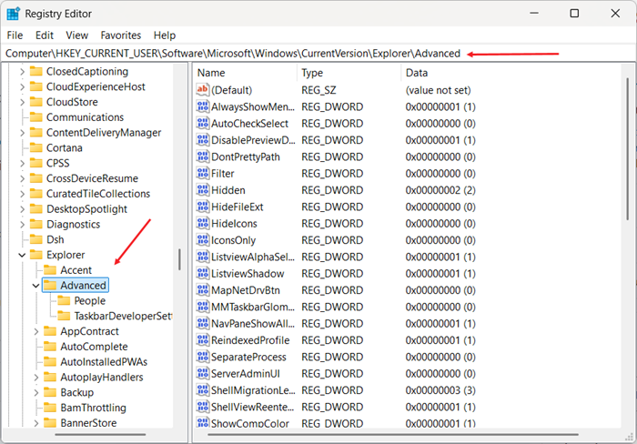
Task: Select the ShellViewReente... value name
Action: coord(252,407)
